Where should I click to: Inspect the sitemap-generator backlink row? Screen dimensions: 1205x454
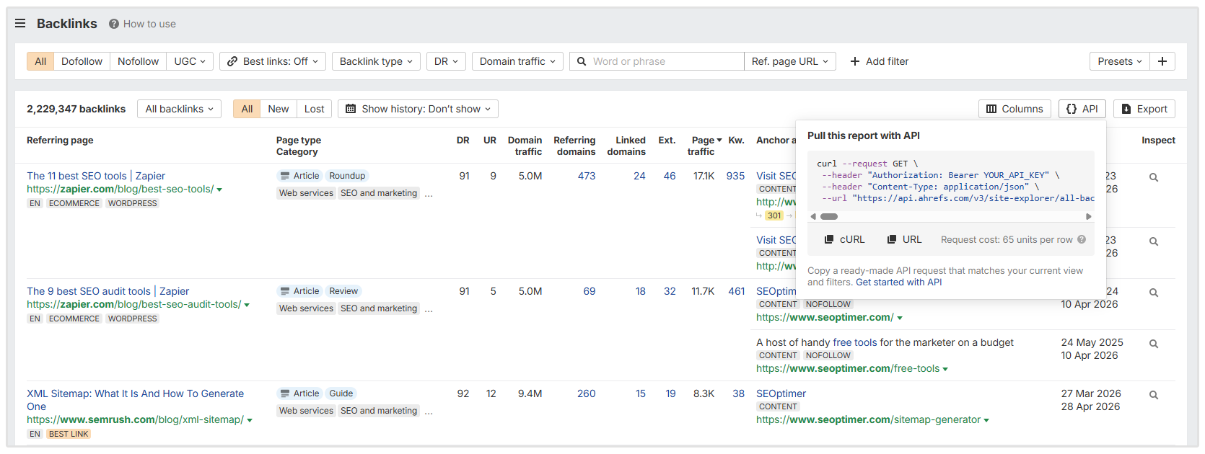click(1154, 395)
